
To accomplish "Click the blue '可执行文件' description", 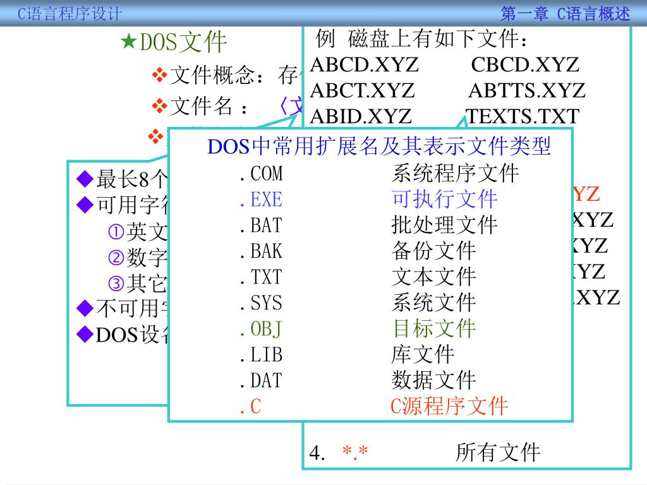I will click(444, 199).
